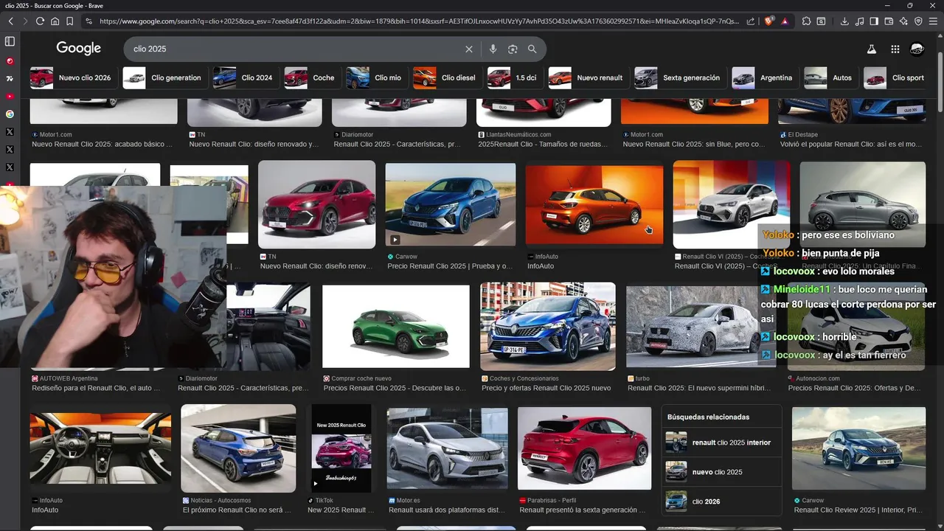Screen dimensions: 944x531
Task: Open the camouflaged Clio image from turbo
Action: click(700, 327)
